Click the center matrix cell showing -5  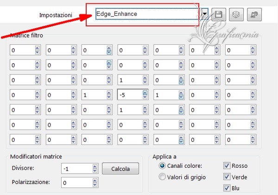coord(130,95)
